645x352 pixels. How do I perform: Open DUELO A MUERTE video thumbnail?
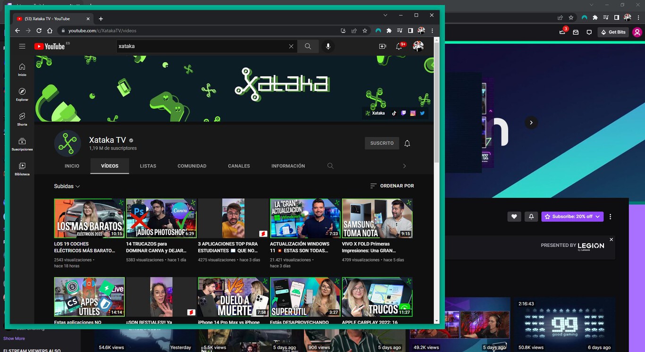[233, 297]
